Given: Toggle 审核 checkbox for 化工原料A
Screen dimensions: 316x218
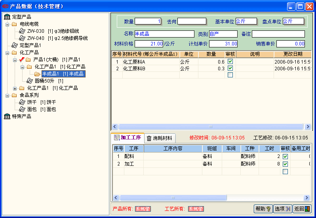Looking at the screenshot, I should (230, 61).
